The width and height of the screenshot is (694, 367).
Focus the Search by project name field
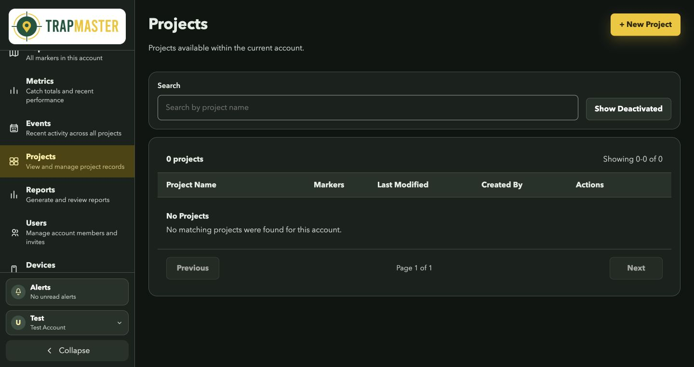[x=368, y=108]
